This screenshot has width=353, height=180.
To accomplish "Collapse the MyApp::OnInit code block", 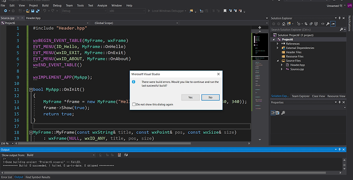I will (x=31, y=90).
